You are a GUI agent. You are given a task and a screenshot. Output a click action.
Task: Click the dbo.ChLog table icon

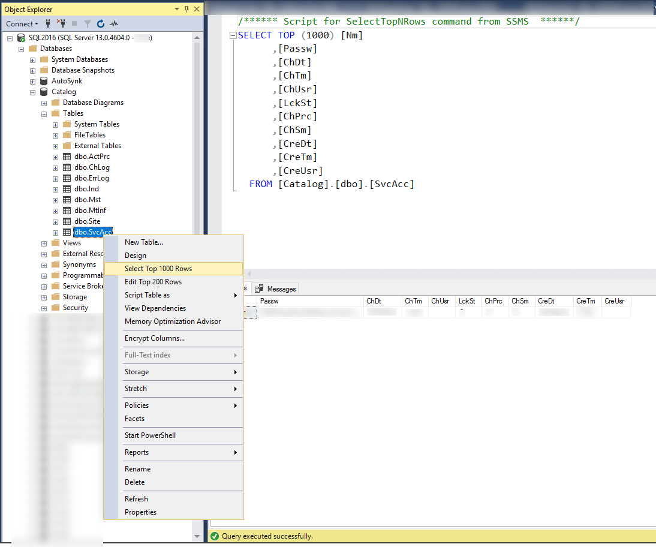67,167
